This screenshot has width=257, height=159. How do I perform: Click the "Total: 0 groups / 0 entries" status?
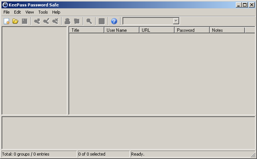26,154
